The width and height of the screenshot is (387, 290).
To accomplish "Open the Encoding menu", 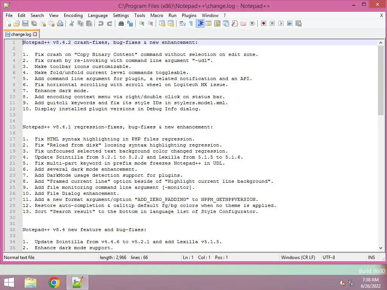I will coord(73,15).
